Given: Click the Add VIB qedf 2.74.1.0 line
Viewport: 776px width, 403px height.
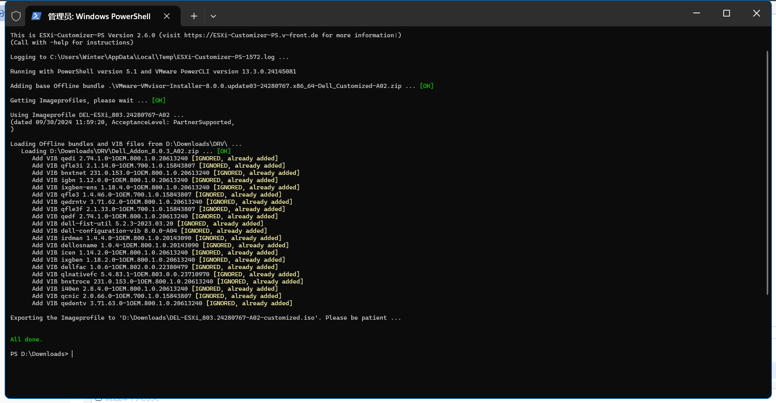Looking at the screenshot, I should [x=155, y=216].
